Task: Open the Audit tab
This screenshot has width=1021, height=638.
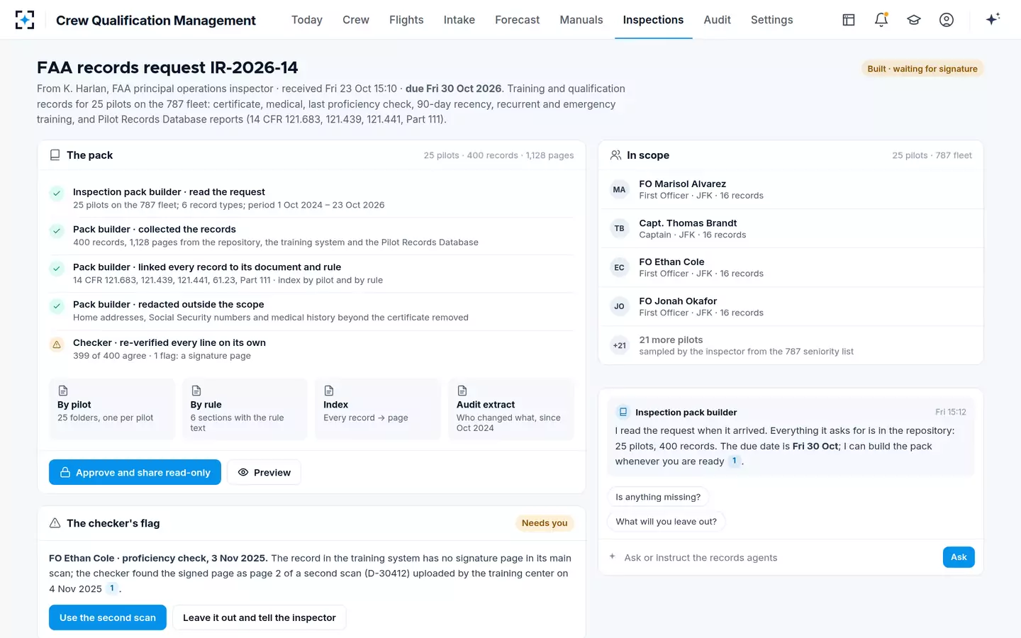Action: tap(718, 20)
